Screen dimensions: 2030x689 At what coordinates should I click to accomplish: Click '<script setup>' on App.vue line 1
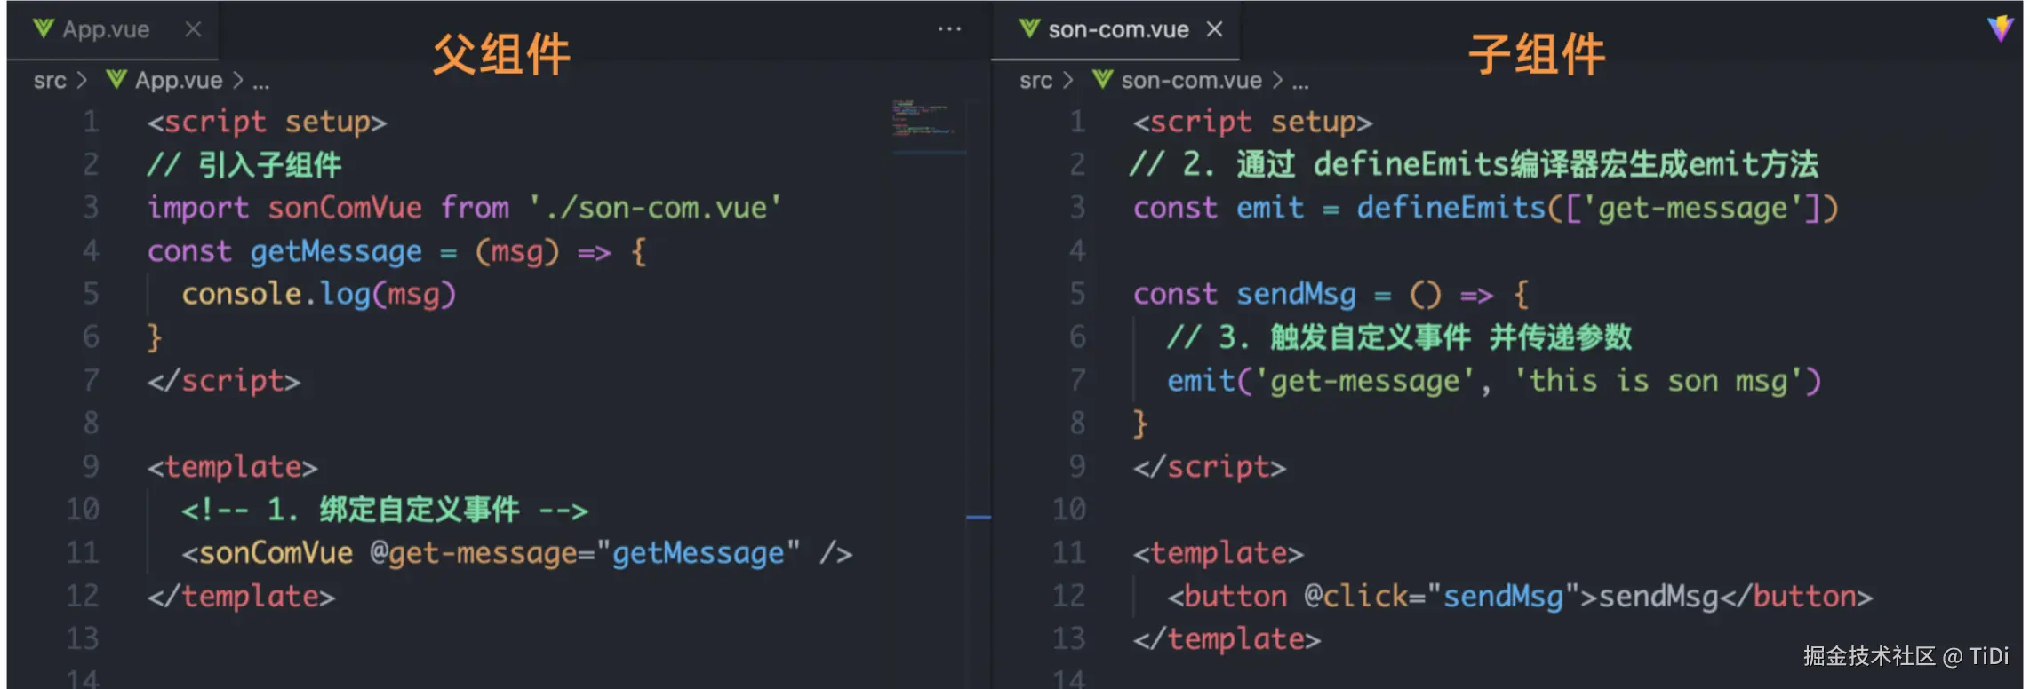point(267,122)
